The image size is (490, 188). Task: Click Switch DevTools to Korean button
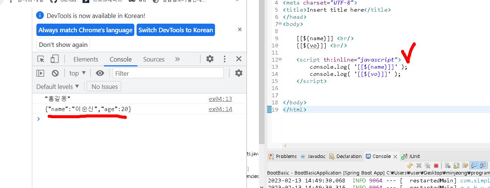coord(176,30)
